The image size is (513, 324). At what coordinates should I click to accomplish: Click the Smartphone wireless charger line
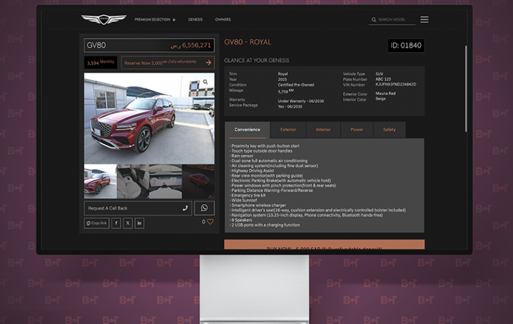258,206
